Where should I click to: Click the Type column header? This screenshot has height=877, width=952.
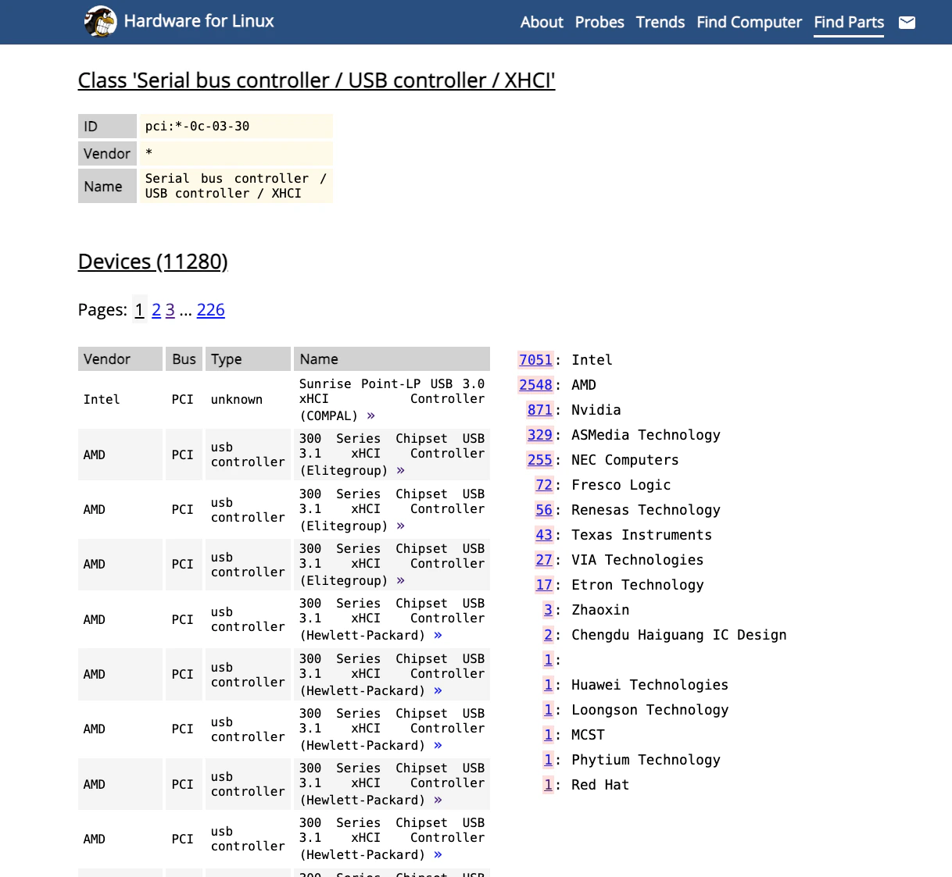[x=248, y=359]
